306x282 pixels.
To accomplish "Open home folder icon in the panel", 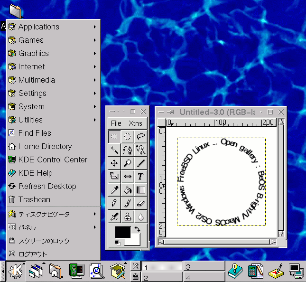I will tap(56, 271).
